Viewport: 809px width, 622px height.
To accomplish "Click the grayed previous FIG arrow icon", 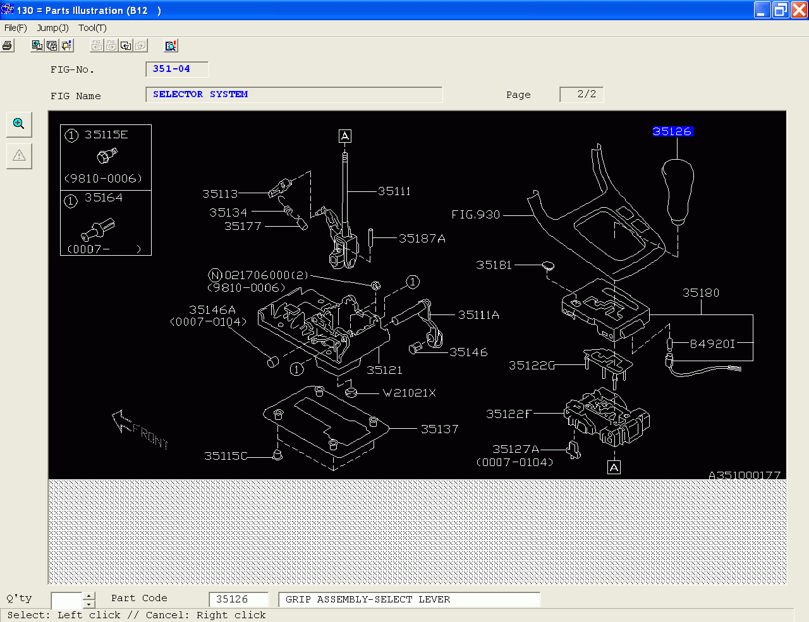I will 97,45.
